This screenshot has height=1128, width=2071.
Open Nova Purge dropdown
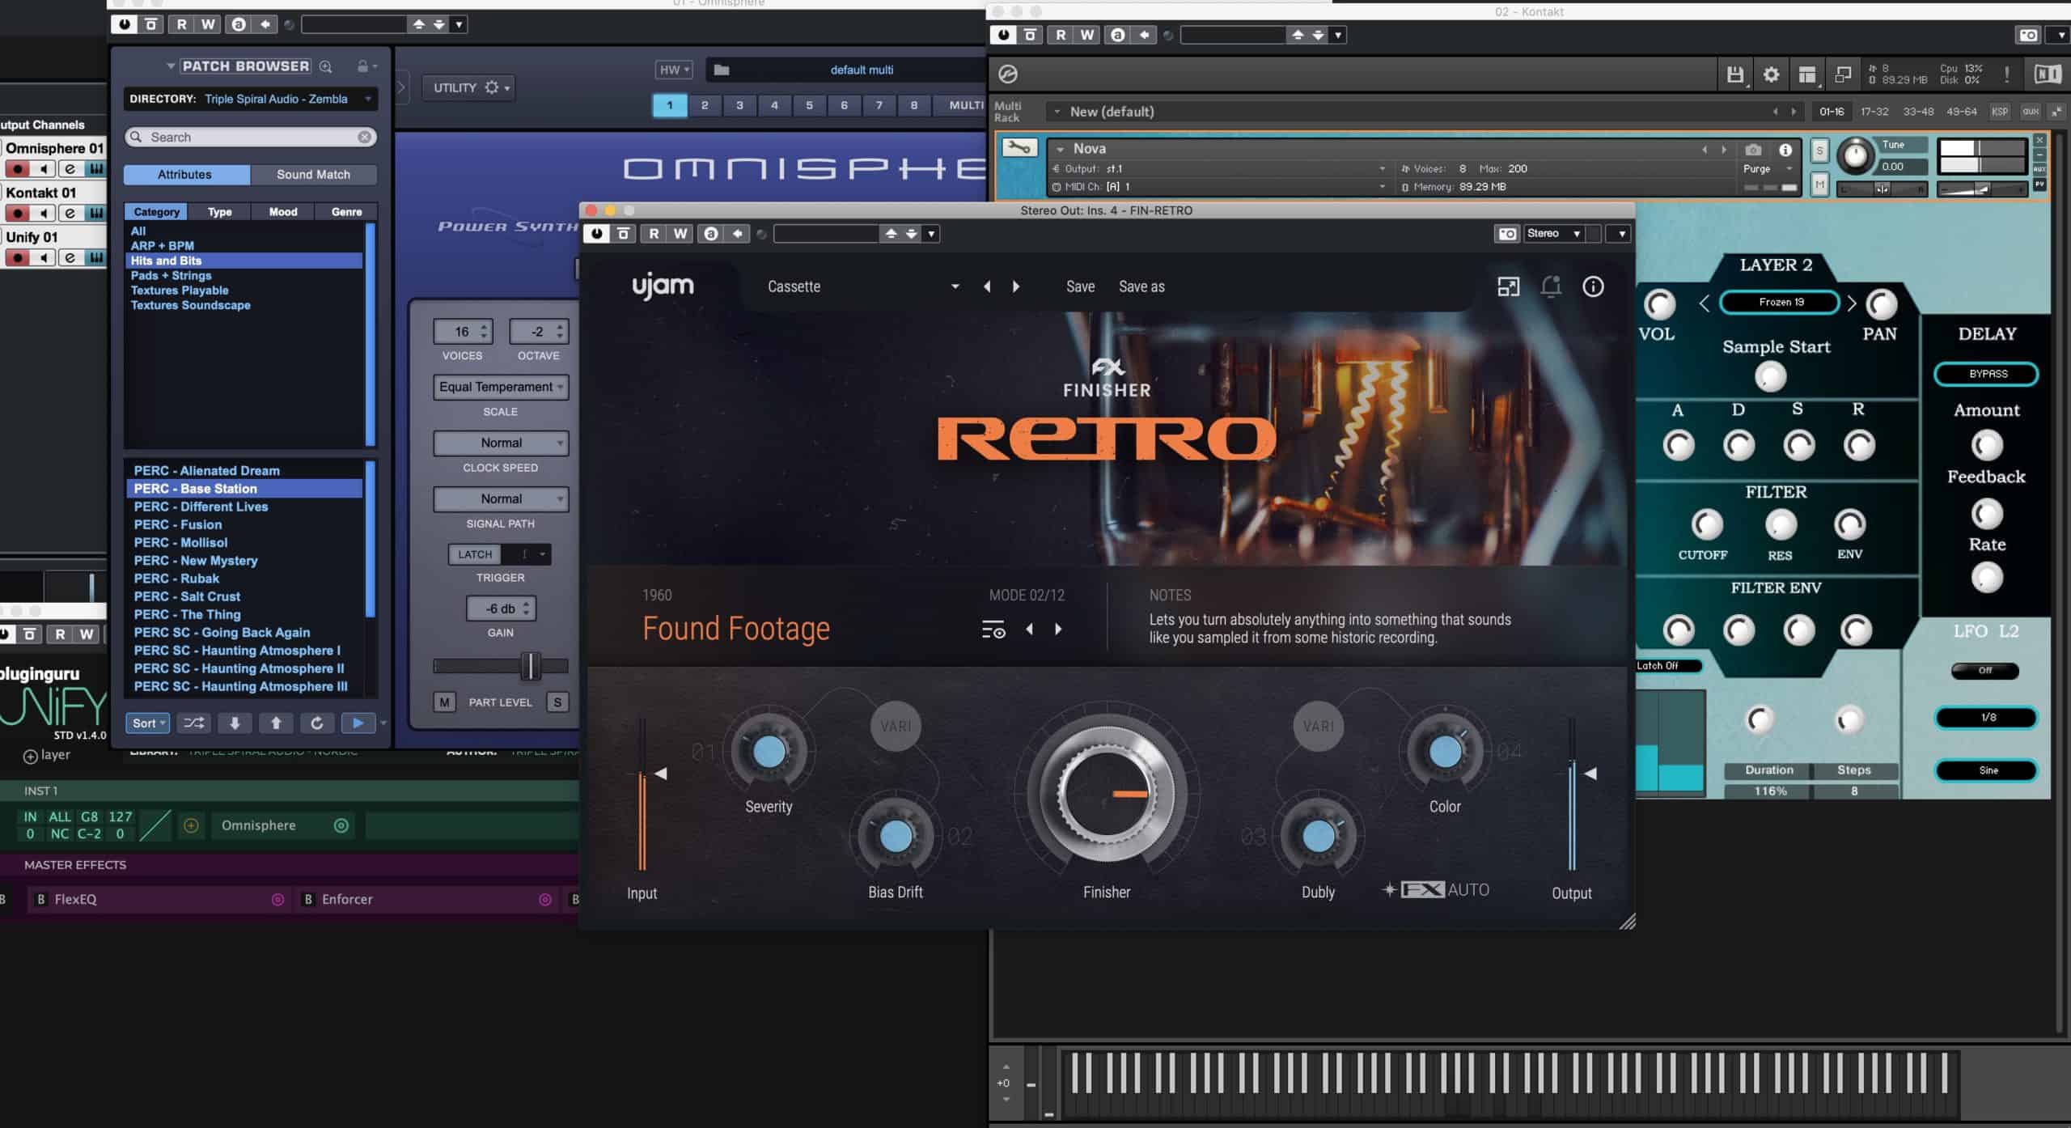point(1768,169)
